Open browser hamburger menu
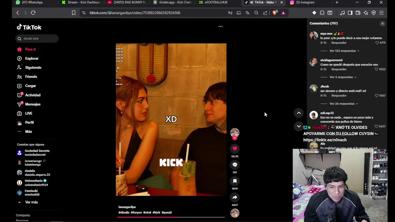The width and height of the screenshot is (395, 222). pyautogui.click(x=381, y=13)
